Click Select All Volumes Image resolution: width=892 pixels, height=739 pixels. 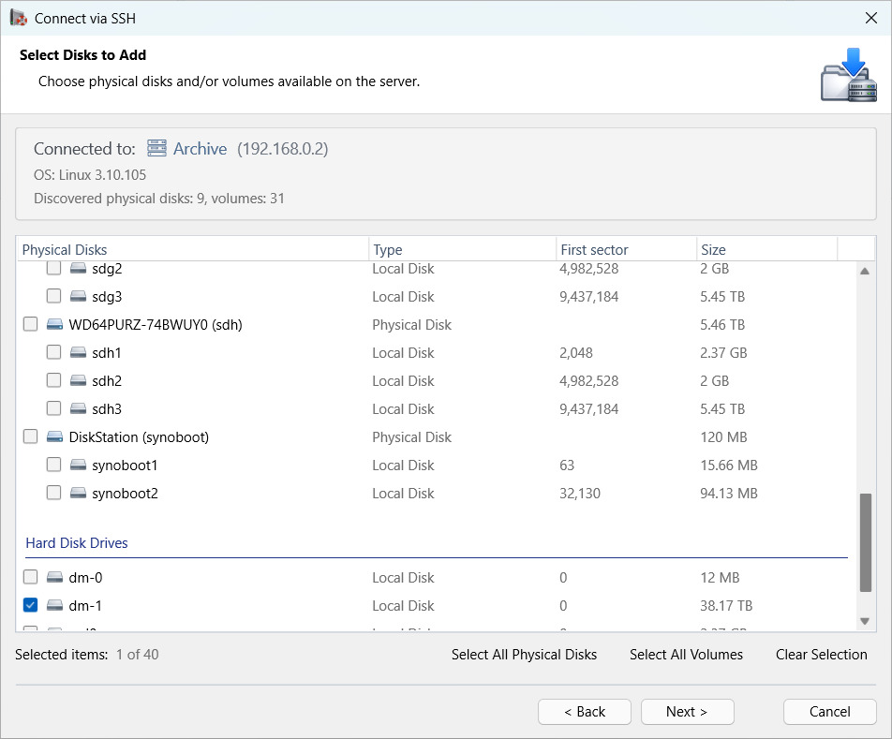686,655
